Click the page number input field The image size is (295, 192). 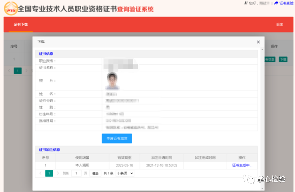(76, 173)
